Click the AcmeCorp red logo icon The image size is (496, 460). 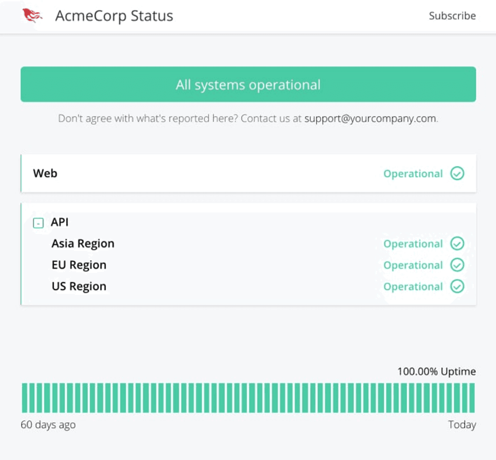pyautogui.click(x=32, y=16)
